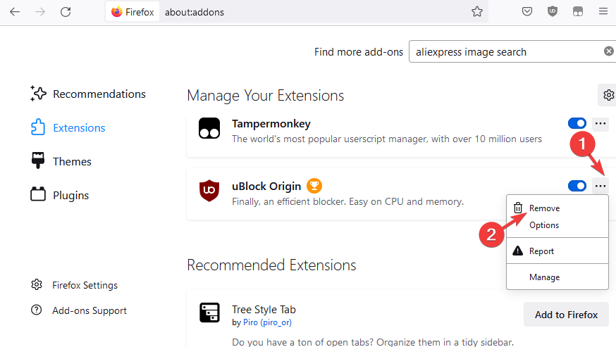Open the Firefox hamburger menu
616x347 pixels.
[603, 11]
